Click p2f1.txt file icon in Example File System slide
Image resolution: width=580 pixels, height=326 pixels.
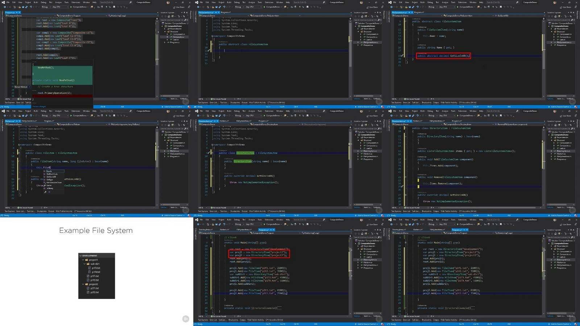point(88,288)
